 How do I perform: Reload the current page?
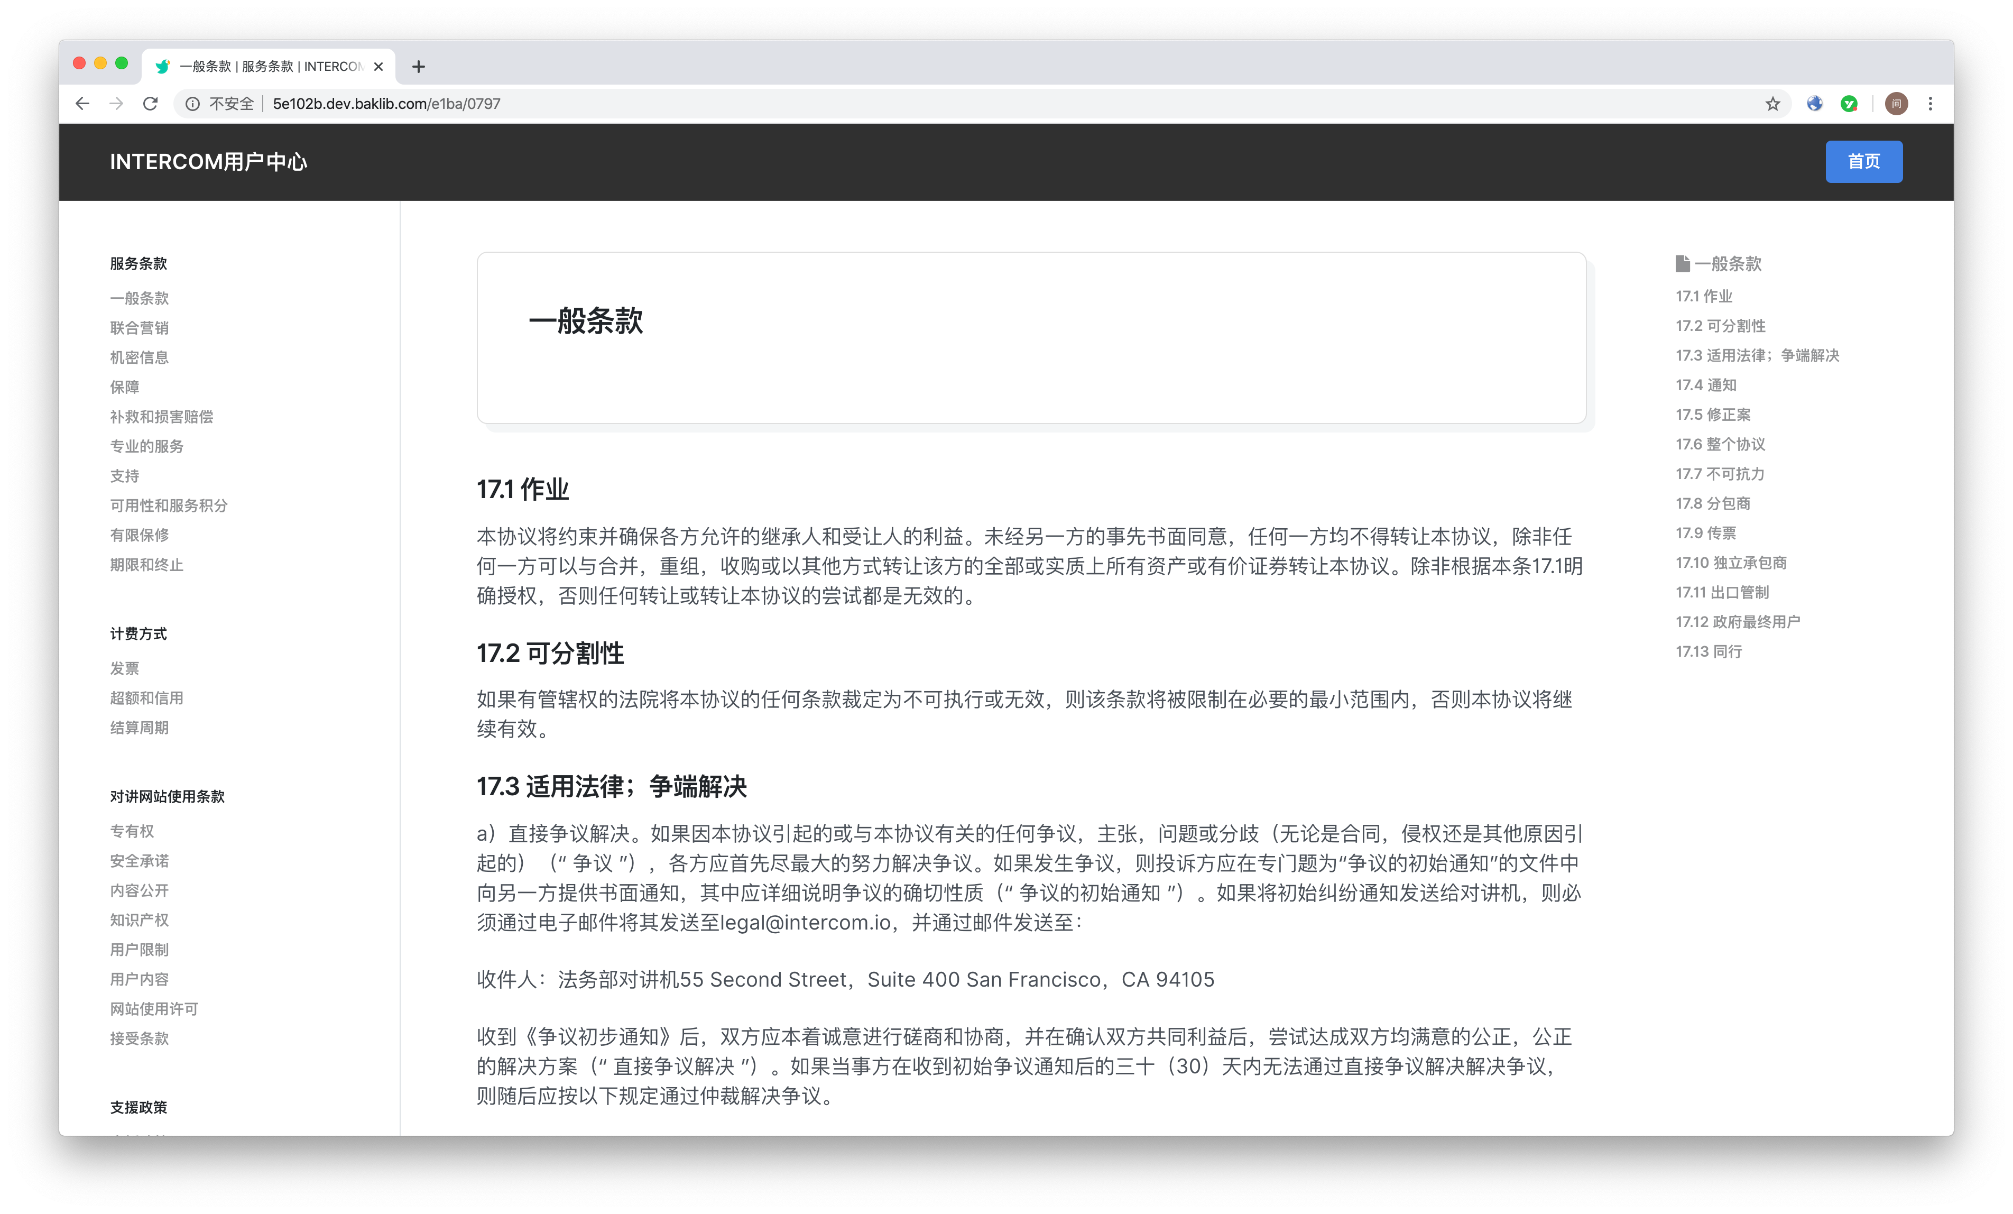(x=150, y=104)
